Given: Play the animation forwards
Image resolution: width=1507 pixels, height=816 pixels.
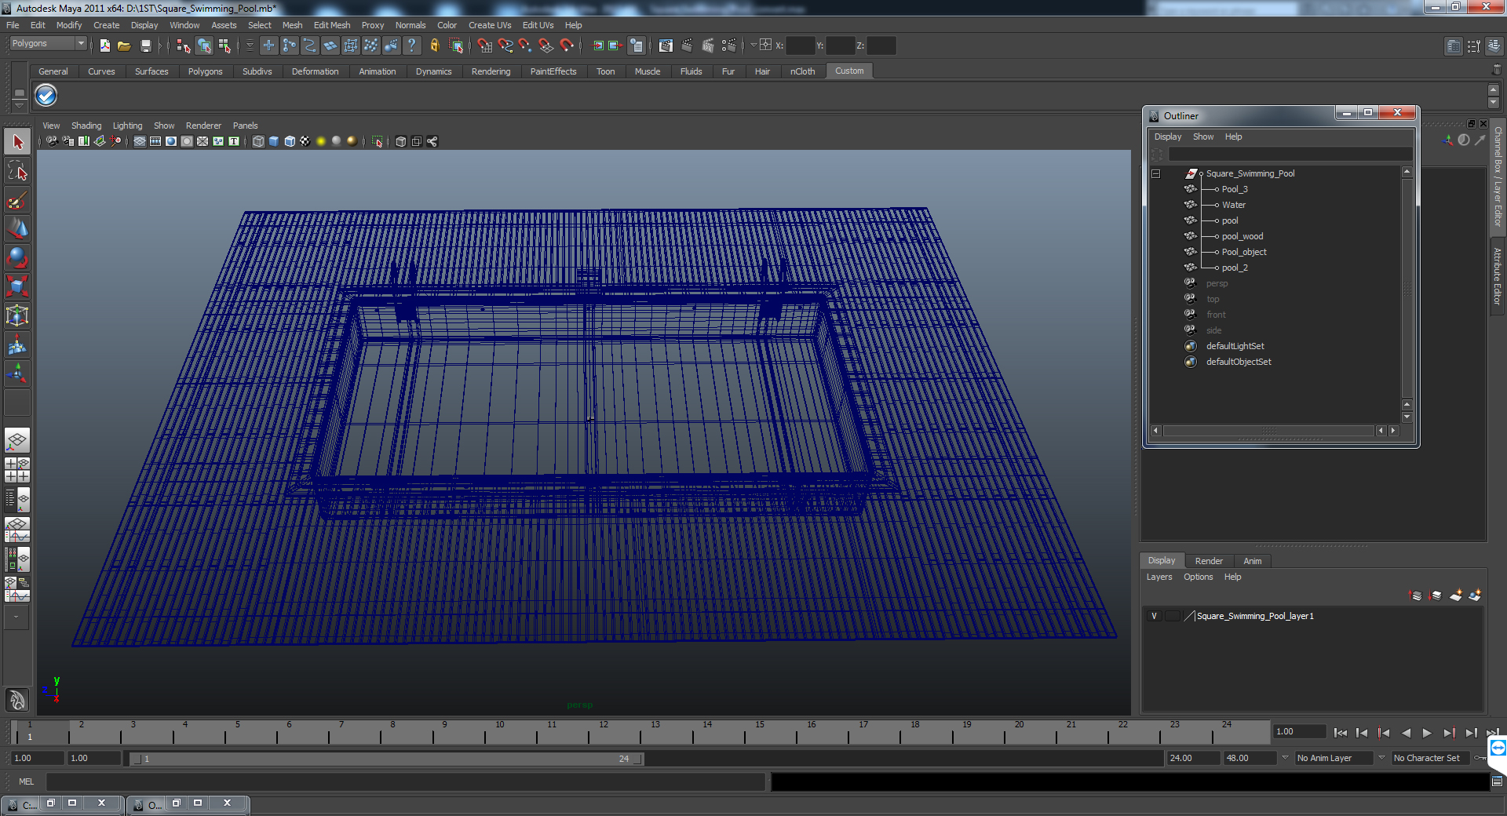Looking at the screenshot, I should [x=1427, y=733].
